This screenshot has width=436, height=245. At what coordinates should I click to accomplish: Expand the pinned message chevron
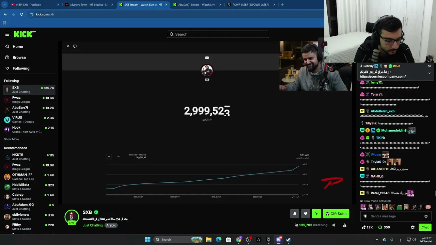coord(429,73)
